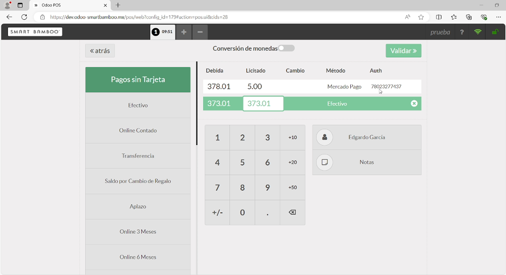Choose Efectivo payment method
This screenshot has height=275, width=506.
(138, 105)
